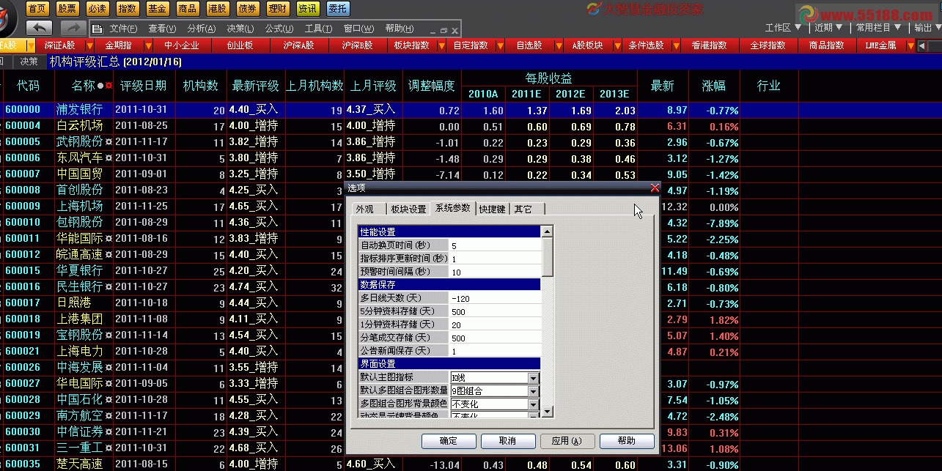
Task: Click the back arrow navigation button
Action: [40, 28]
